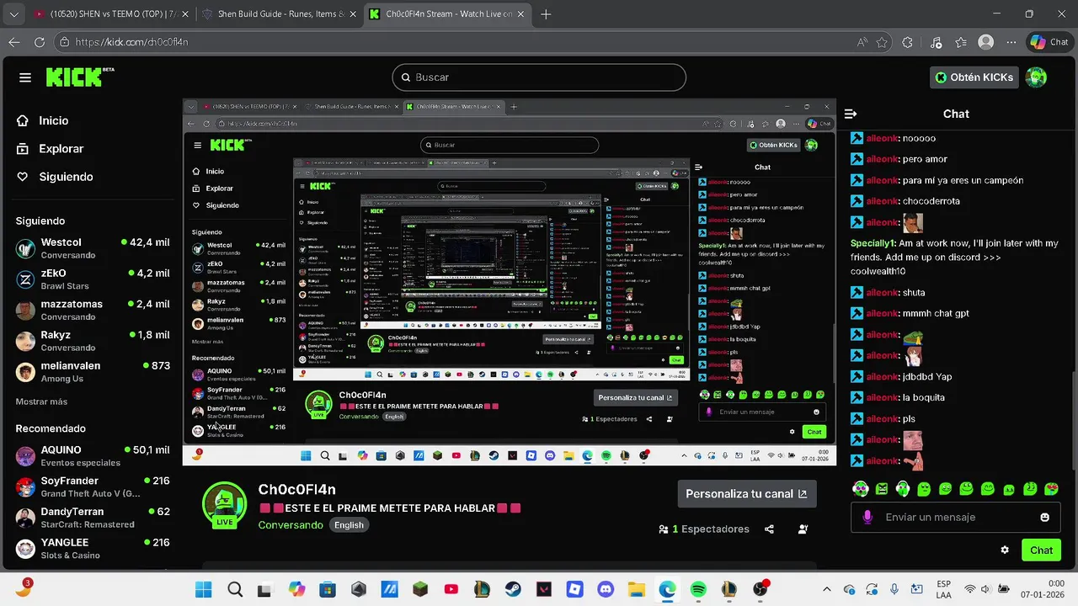Open Rakyz channel in the sidebar
The width and height of the screenshot is (1078, 606).
[x=93, y=341]
